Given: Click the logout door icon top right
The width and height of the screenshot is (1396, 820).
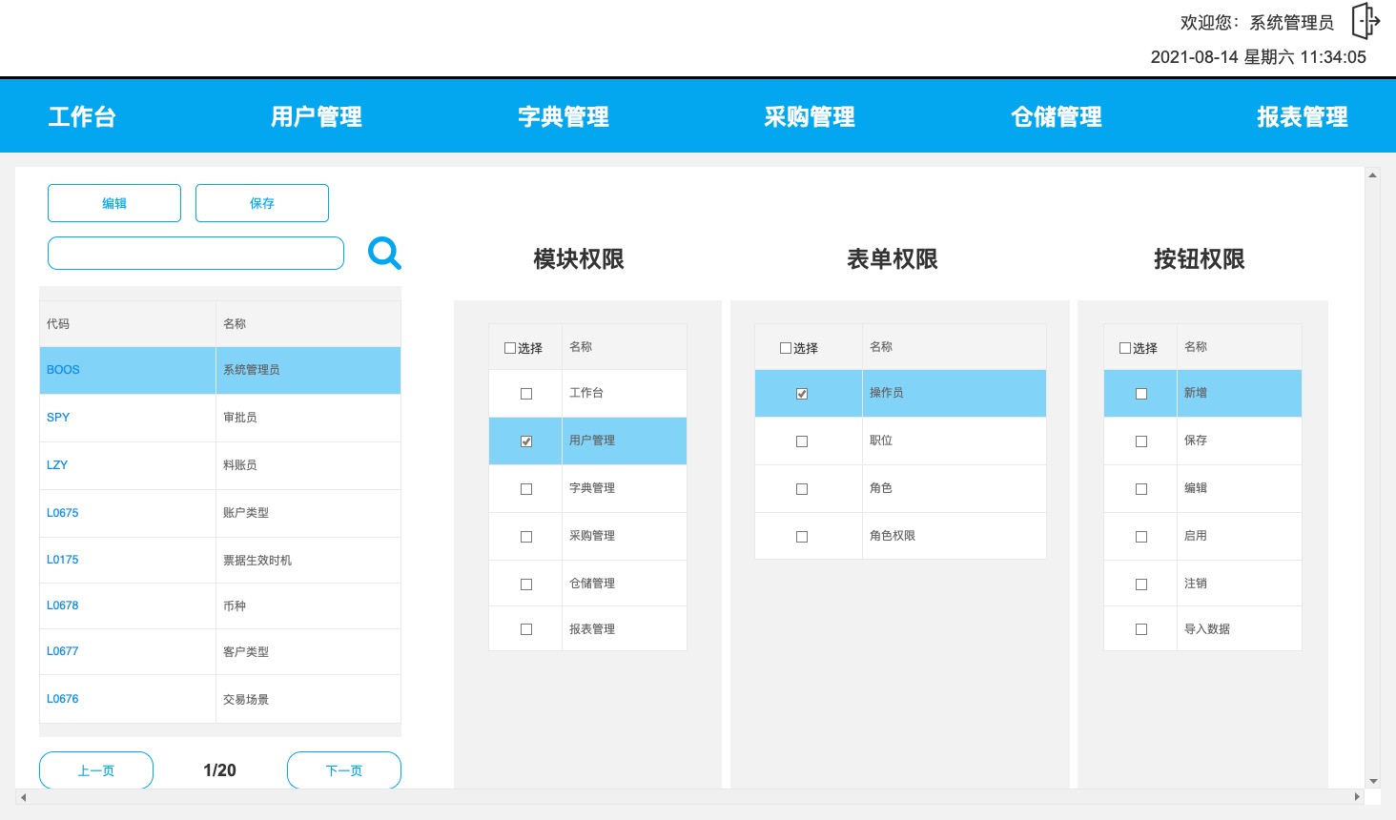Looking at the screenshot, I should click(x=1365, y=20).
